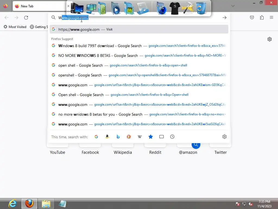Open 'no more wnidows 8 betas for you' suggestion
This screenshot has height=209, width=278.
pyautogui.click(x=139, y=114)
